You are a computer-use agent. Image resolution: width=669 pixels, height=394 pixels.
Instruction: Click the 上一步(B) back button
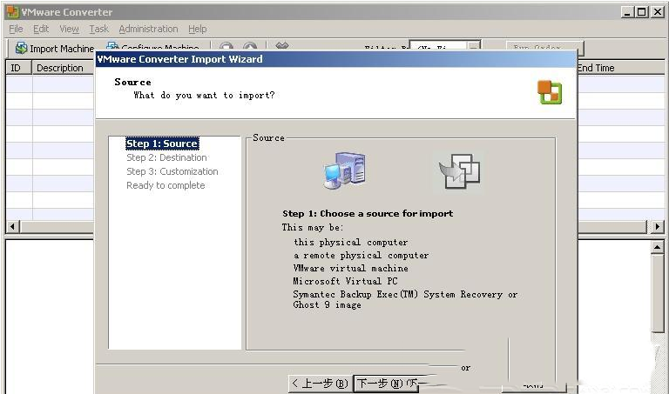point(321,384)
